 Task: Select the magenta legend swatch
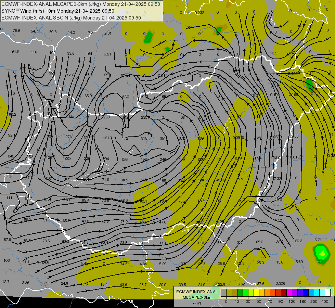coord(289,293)
